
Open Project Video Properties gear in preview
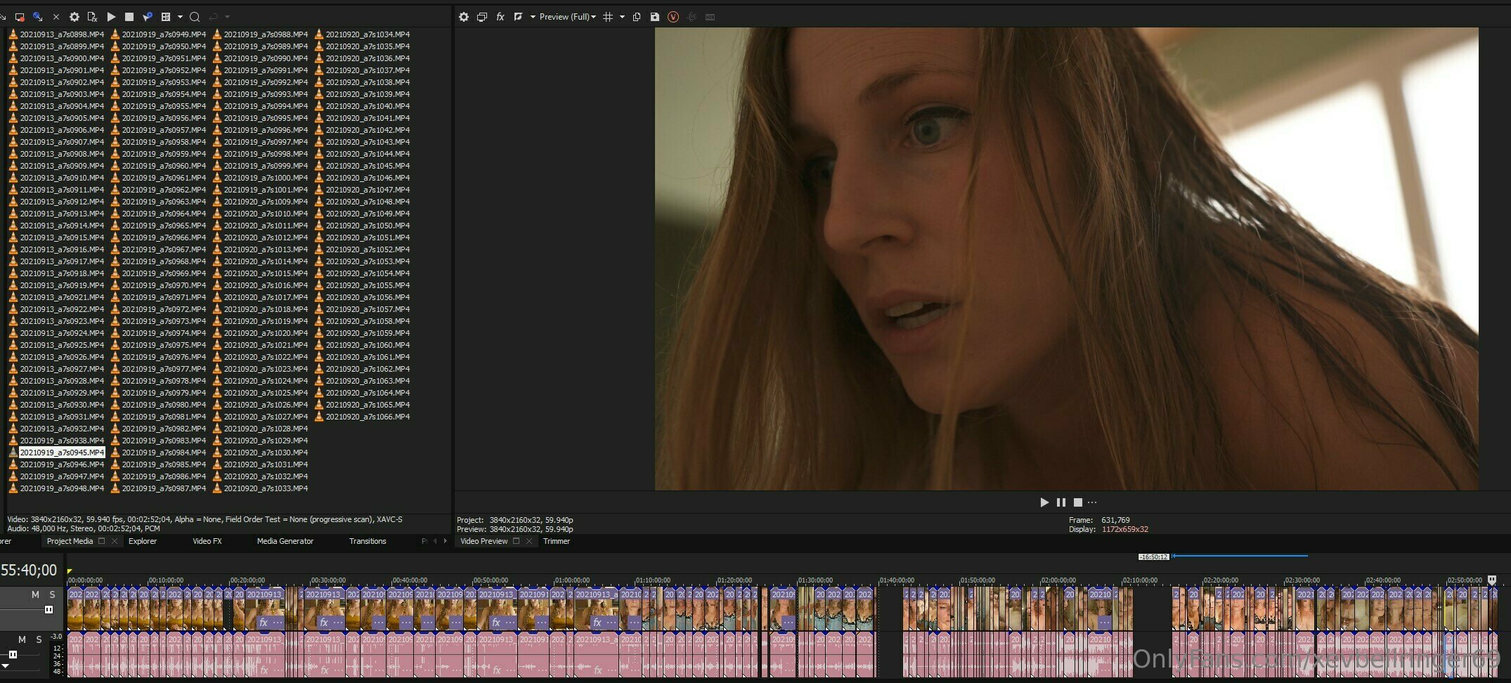coord(464,17)
